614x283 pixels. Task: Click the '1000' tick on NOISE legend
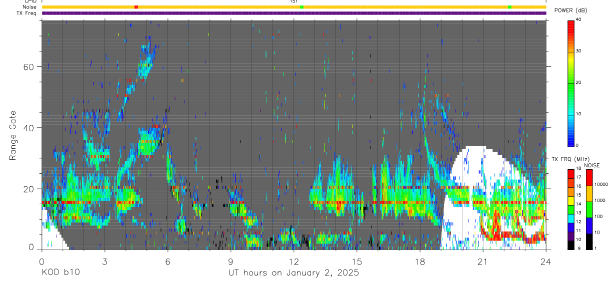(x=599, y=200)
